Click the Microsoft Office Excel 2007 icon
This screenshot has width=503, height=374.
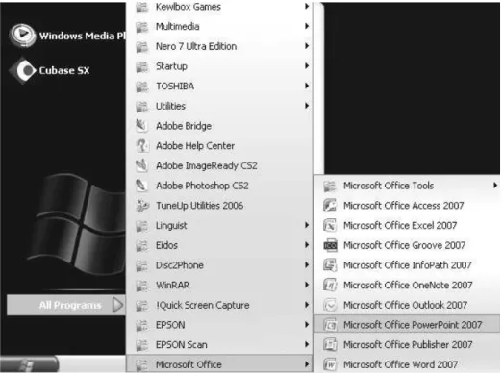click(330, 225)
